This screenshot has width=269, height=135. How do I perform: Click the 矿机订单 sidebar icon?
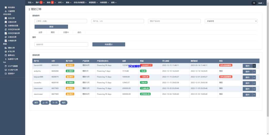(x=6, y=52)
